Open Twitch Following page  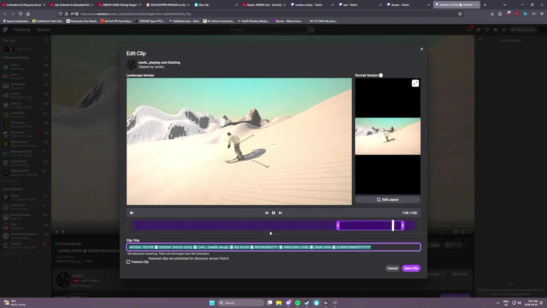click(x=21, y=30)
